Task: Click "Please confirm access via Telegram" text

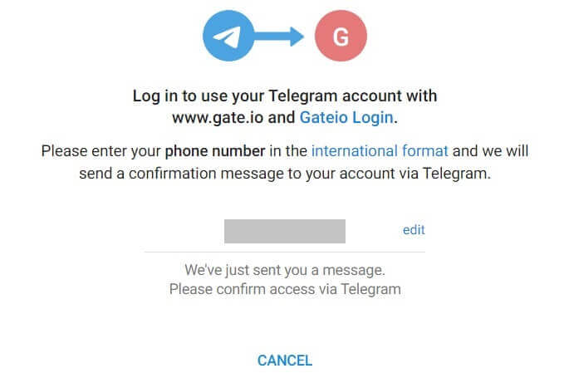Action: click(x=285, y=289)
